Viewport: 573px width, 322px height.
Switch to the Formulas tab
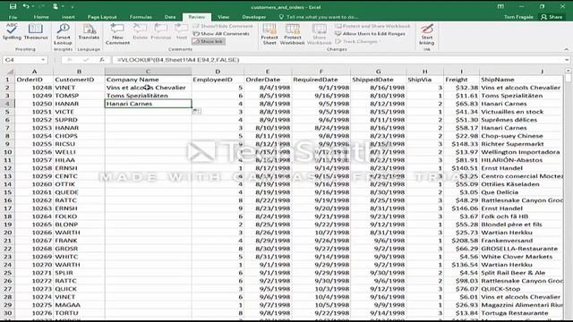pos(141,17)
